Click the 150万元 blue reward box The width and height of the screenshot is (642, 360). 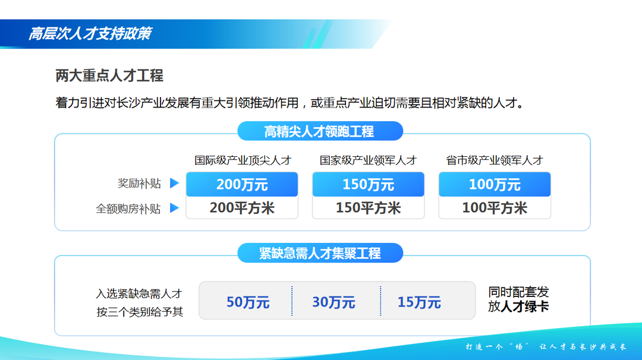368,184
